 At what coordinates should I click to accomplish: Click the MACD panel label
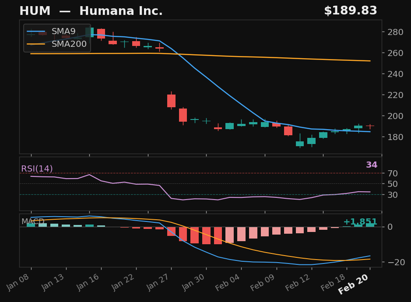(x=33, y=221)
